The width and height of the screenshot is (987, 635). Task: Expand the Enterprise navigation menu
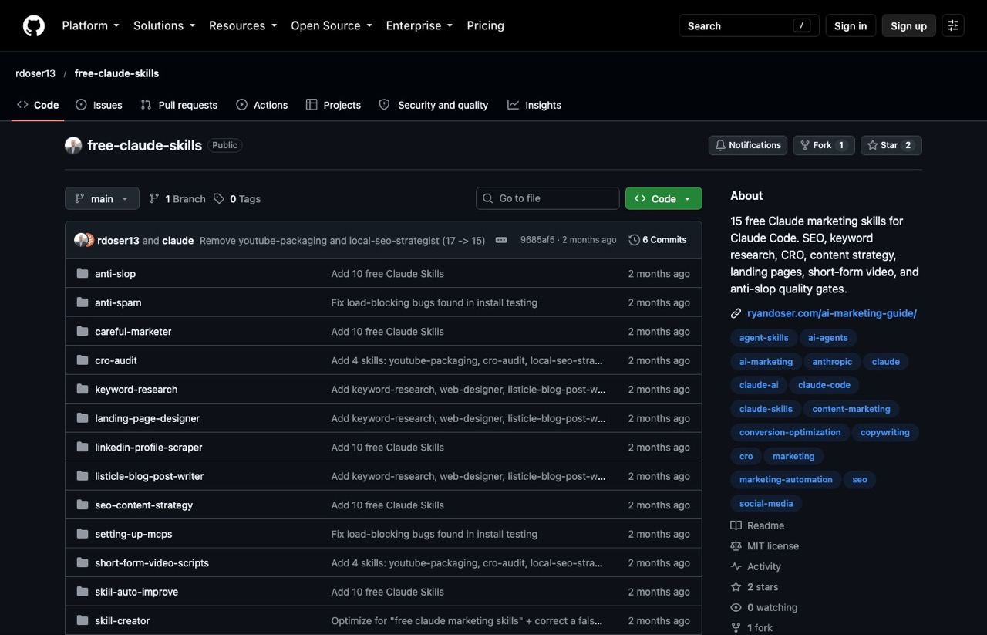tap(419, 25)
